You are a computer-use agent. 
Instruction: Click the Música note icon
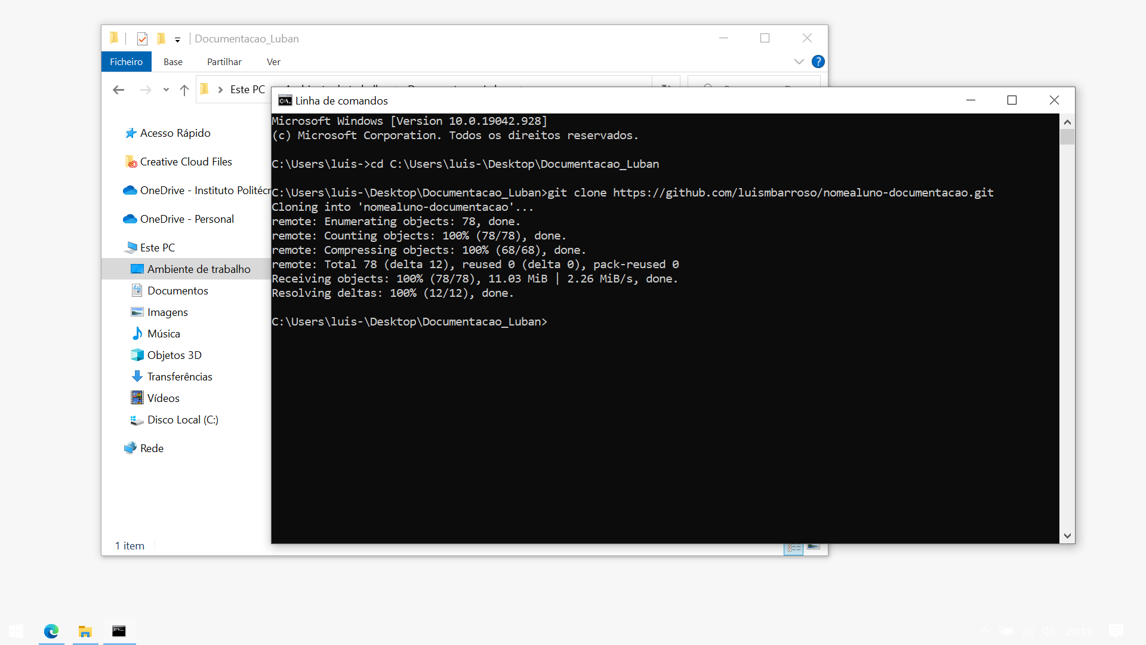[x=137, y=333]
